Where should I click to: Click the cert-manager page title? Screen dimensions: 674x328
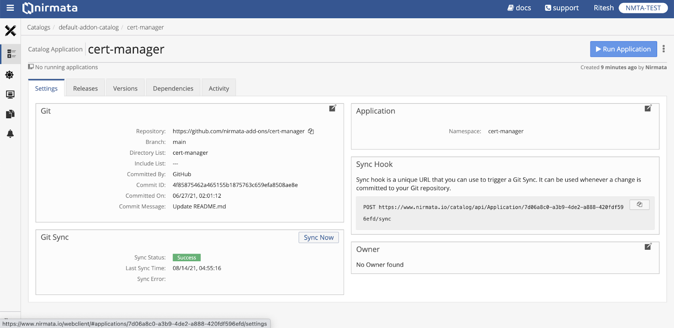pyautogui.click(x=126, y=49)
